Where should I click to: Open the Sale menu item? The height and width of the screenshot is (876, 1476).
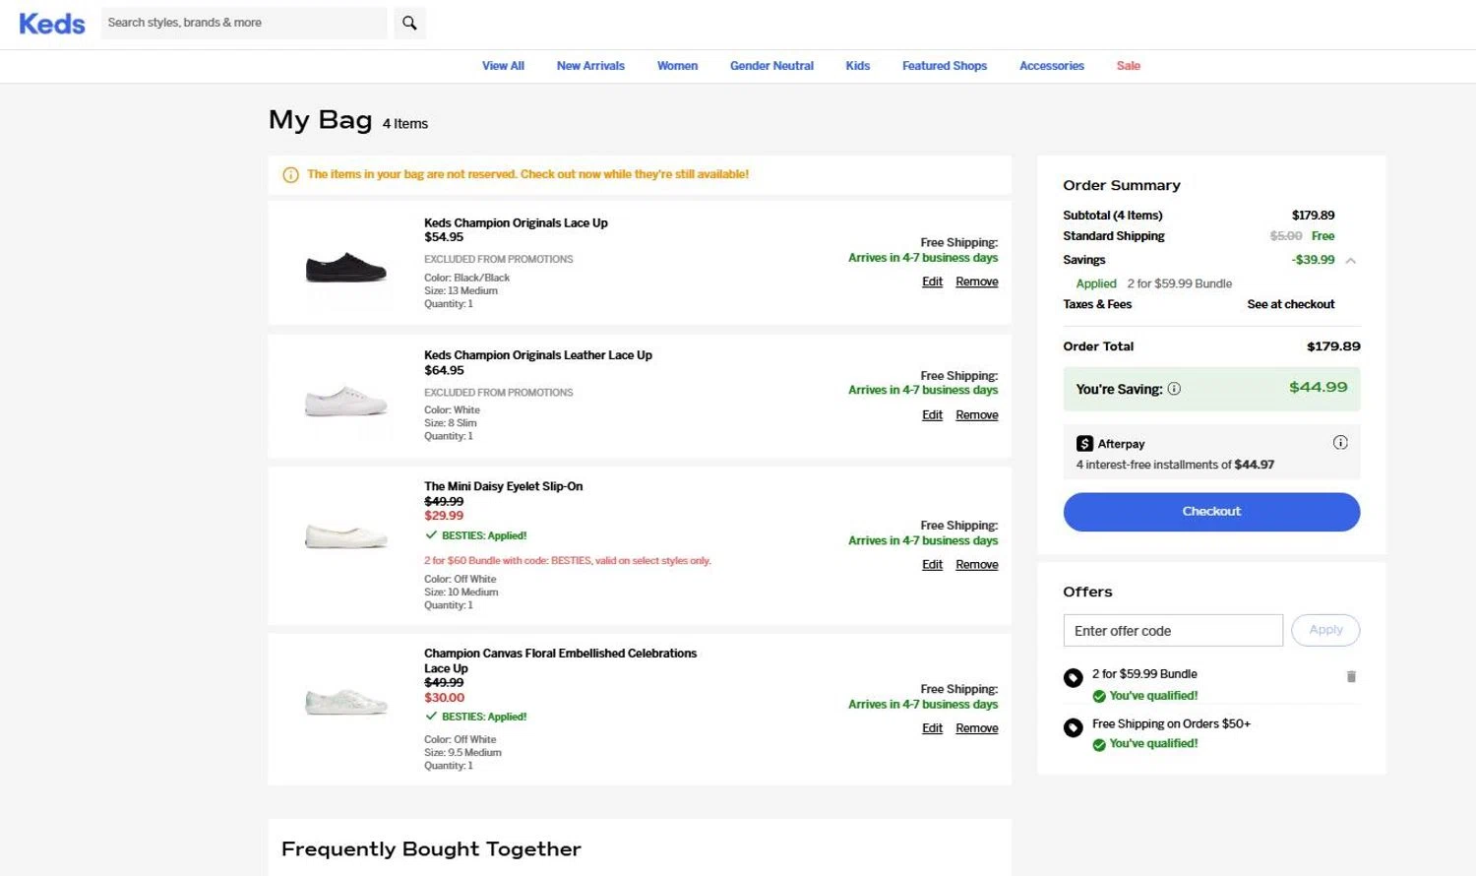[1128, 66]
